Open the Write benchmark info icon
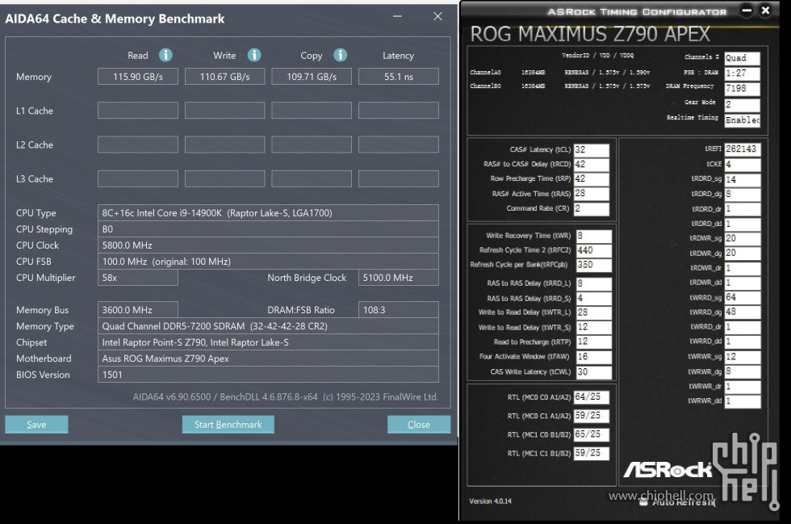 point(254,55)
